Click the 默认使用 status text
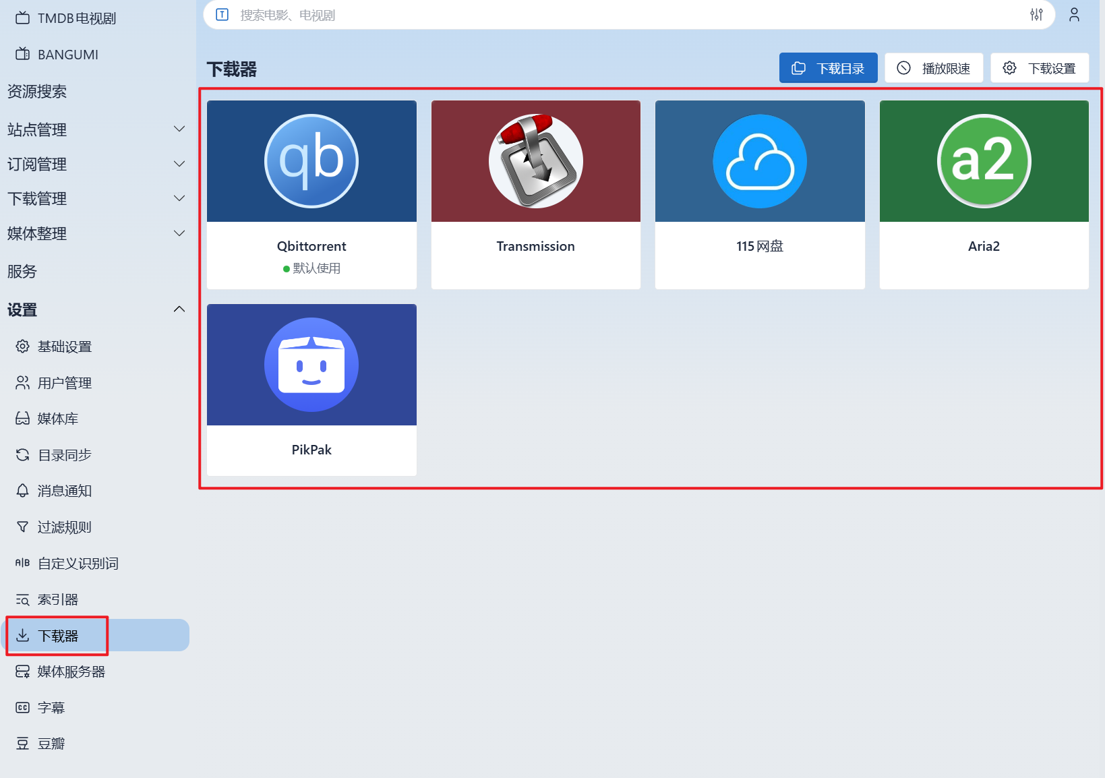This screenshot has height=778, width=1105. [x=317, y=268]
